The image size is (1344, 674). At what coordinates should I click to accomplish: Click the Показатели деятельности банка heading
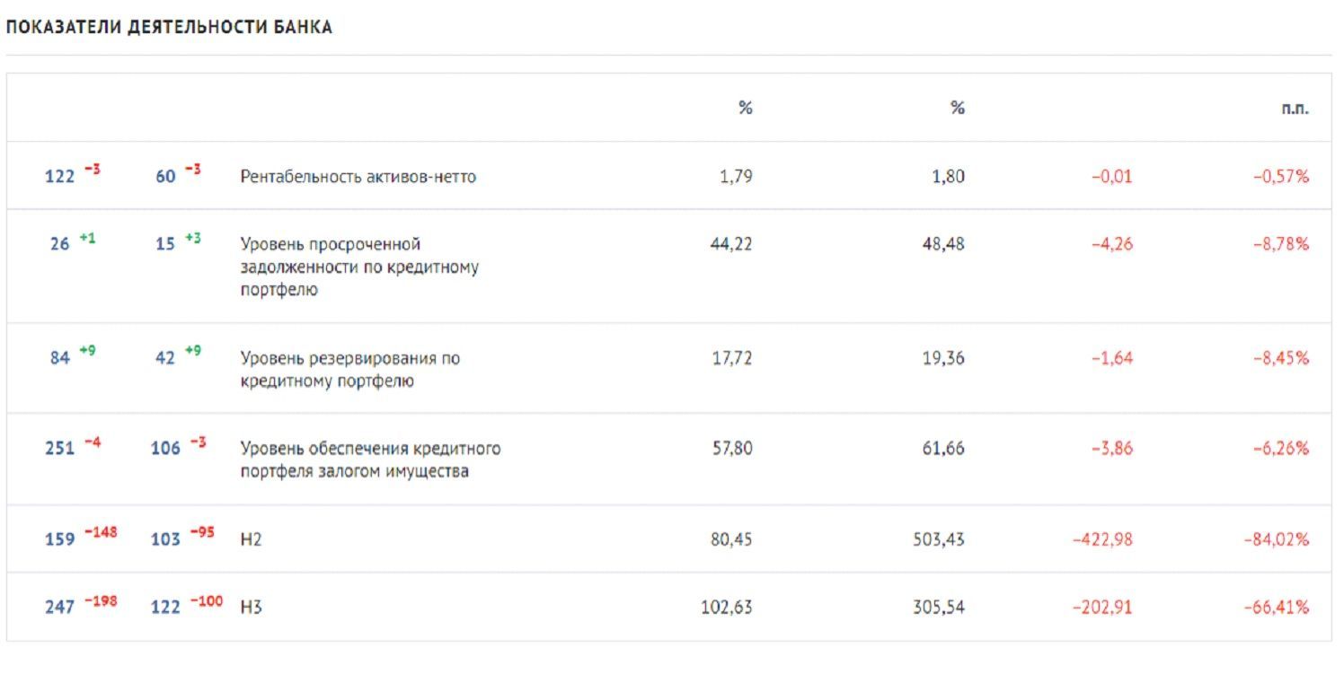click(x=169, y=27)
